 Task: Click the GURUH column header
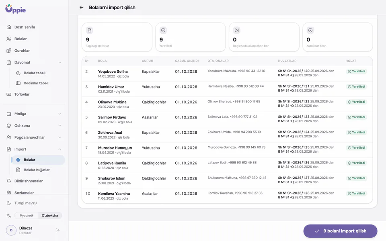(x=147, y=61)
